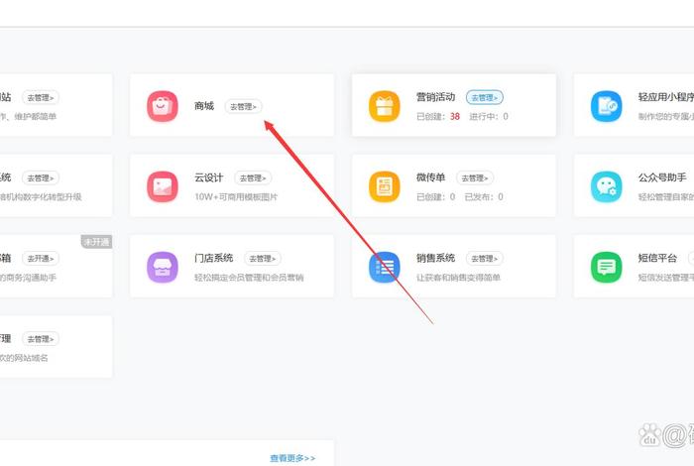Click 去管理 next to 营销活动
Screen dimensions: 694x466
pos(484,97)
